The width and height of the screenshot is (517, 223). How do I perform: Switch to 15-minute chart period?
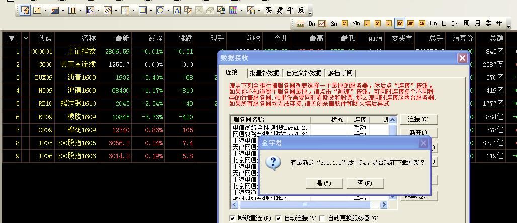point(400,23)
